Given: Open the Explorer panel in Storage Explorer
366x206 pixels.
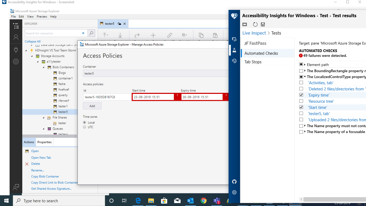Looking at the screenshot, I should pos(16,26).
